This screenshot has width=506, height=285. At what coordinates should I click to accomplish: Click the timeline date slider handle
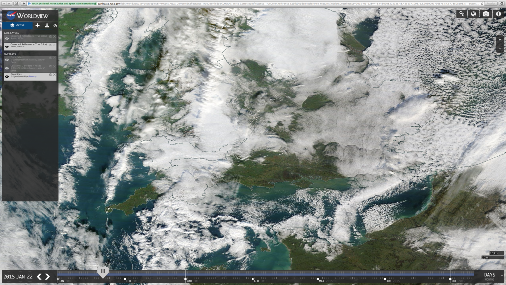click(x=103, y=272)
